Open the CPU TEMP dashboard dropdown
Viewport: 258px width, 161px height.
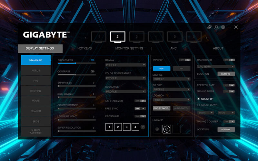pos(216,67)
